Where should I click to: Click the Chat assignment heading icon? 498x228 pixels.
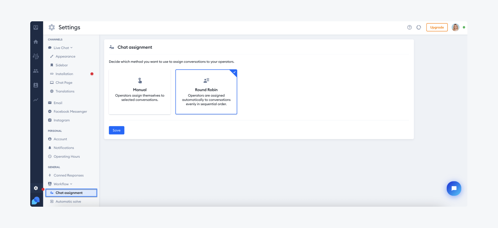click(112, 47)
